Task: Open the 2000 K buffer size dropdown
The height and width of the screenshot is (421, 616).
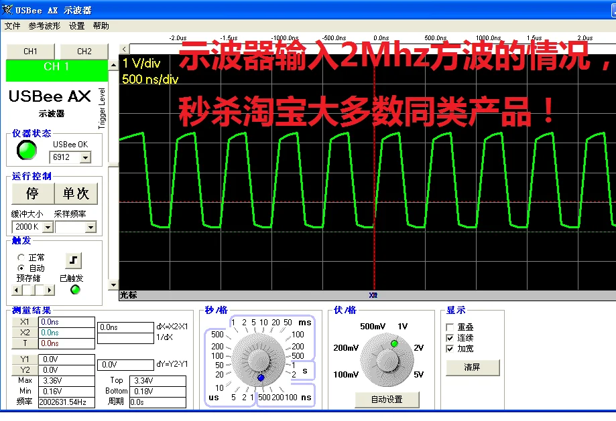Action: [x=48, y=227]
